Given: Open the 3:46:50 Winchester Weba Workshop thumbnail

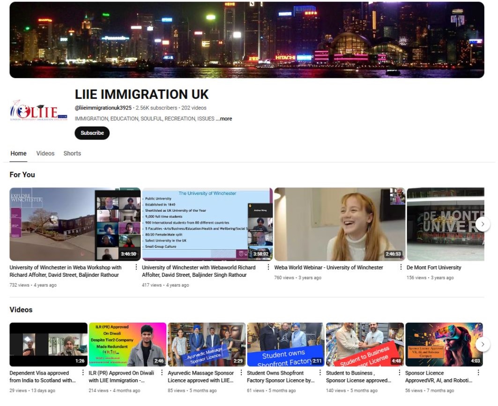Looking at the screenshot, I should [75, 224].
